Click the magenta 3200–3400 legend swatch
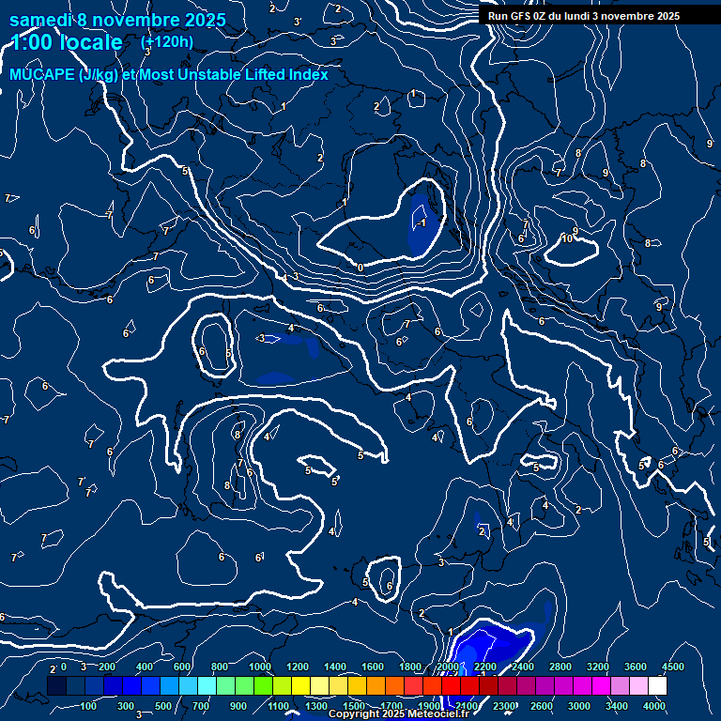Image resolution: width=721 pixels, height=721 pixels. coord(602,685)
